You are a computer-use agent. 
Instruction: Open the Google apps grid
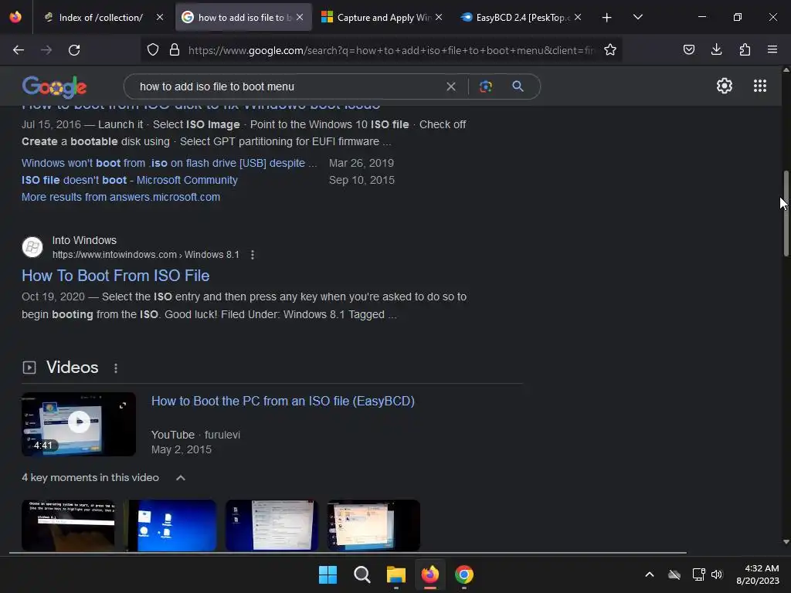tap(760, 86)
